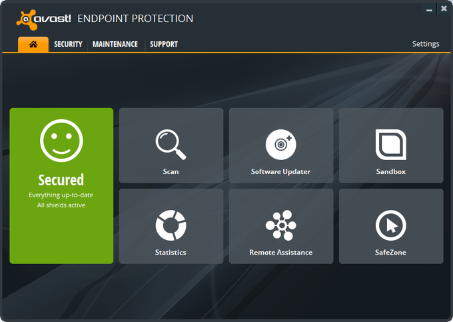Switch to the MAINTENANCE tab
The width and height of the screenshot is (453, 322).
(115, 44)
